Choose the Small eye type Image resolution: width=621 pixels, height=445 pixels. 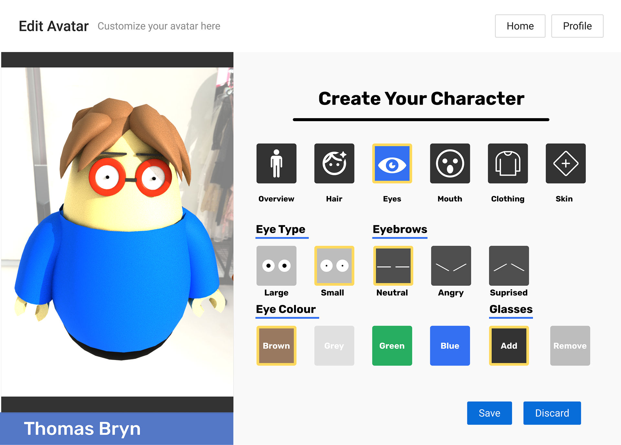[x=334, y=266]
